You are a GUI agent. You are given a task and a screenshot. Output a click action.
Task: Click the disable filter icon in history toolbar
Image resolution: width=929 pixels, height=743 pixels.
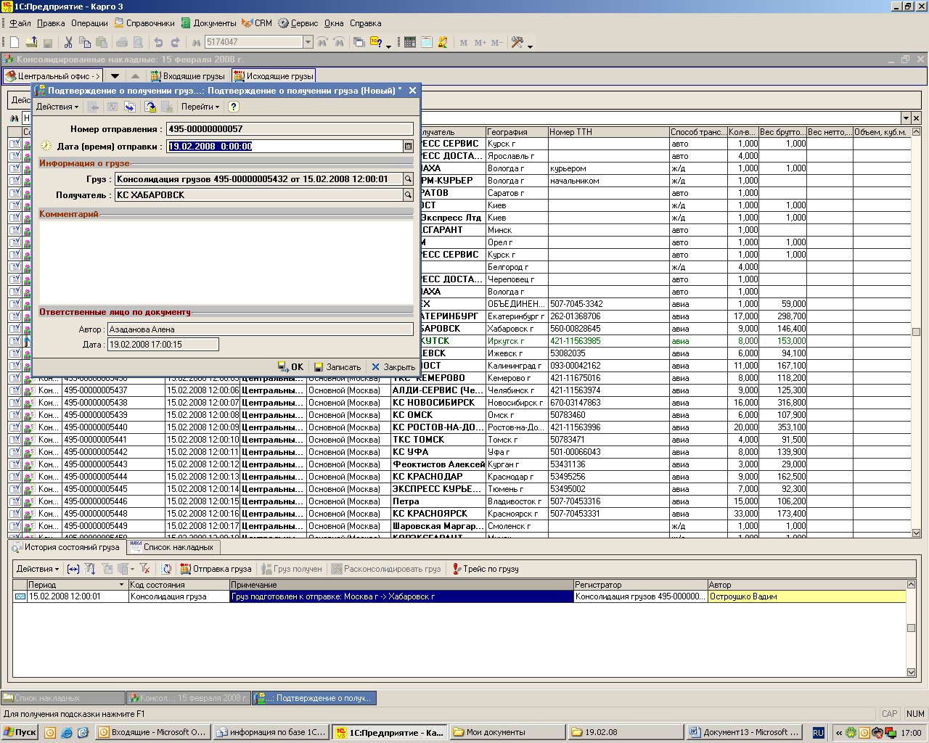[x=144, y=569]
